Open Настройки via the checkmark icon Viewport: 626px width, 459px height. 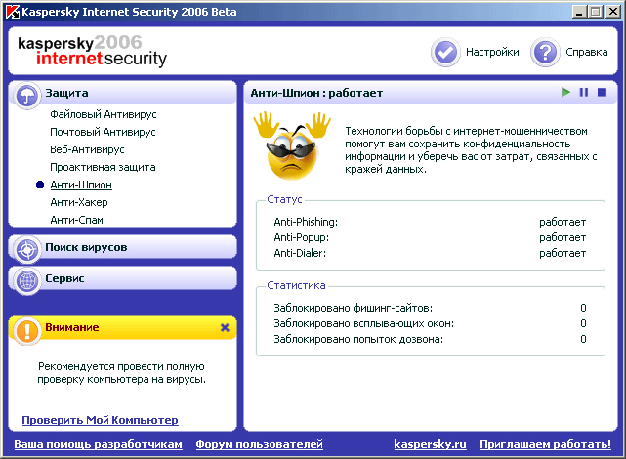click(x=445, y=53)
